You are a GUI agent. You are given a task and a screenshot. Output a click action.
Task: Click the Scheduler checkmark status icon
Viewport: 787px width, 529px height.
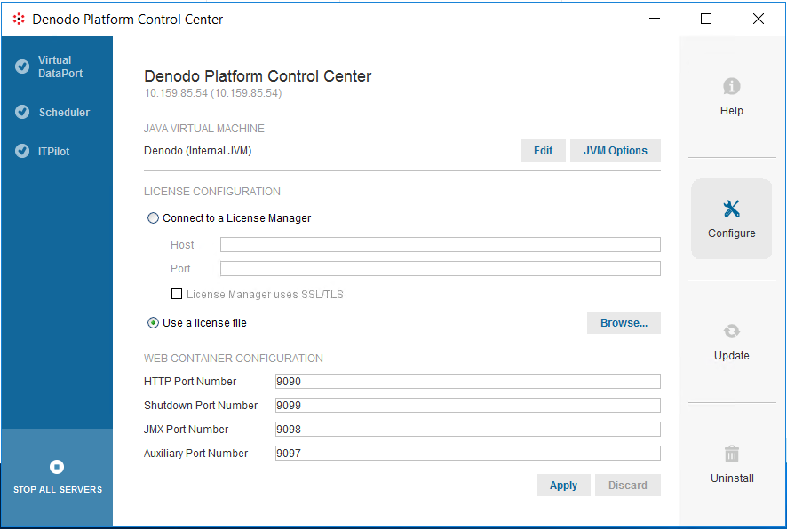click(22, 112)
